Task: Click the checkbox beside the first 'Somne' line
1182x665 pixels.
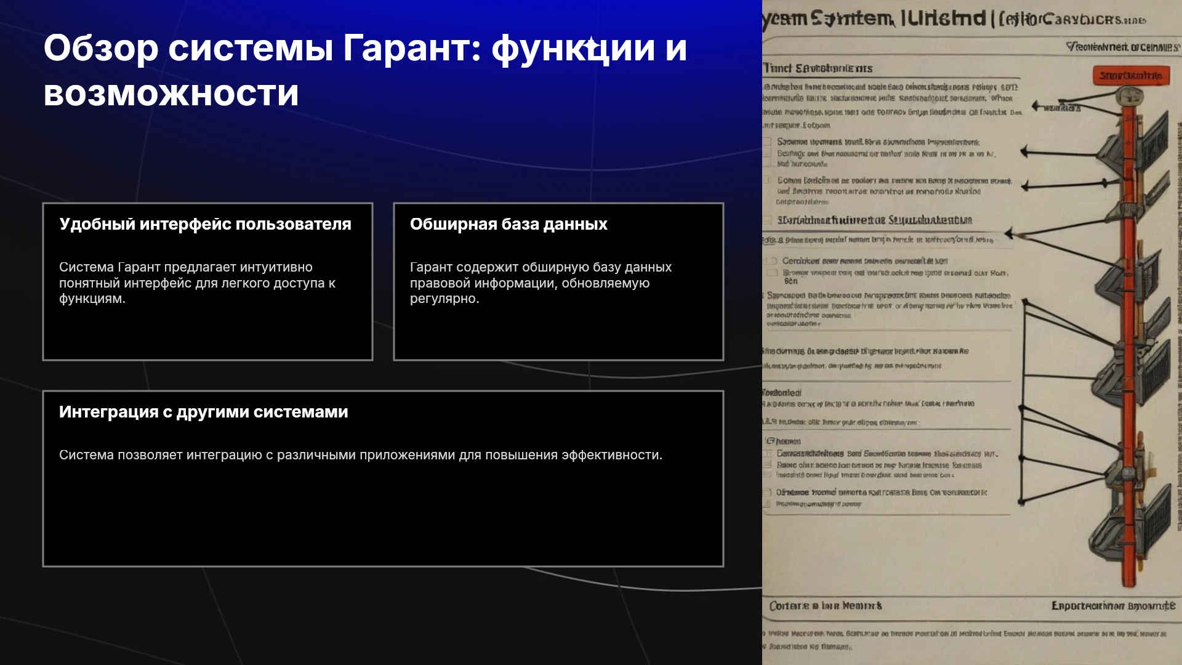Action: (x=767, y=142)
